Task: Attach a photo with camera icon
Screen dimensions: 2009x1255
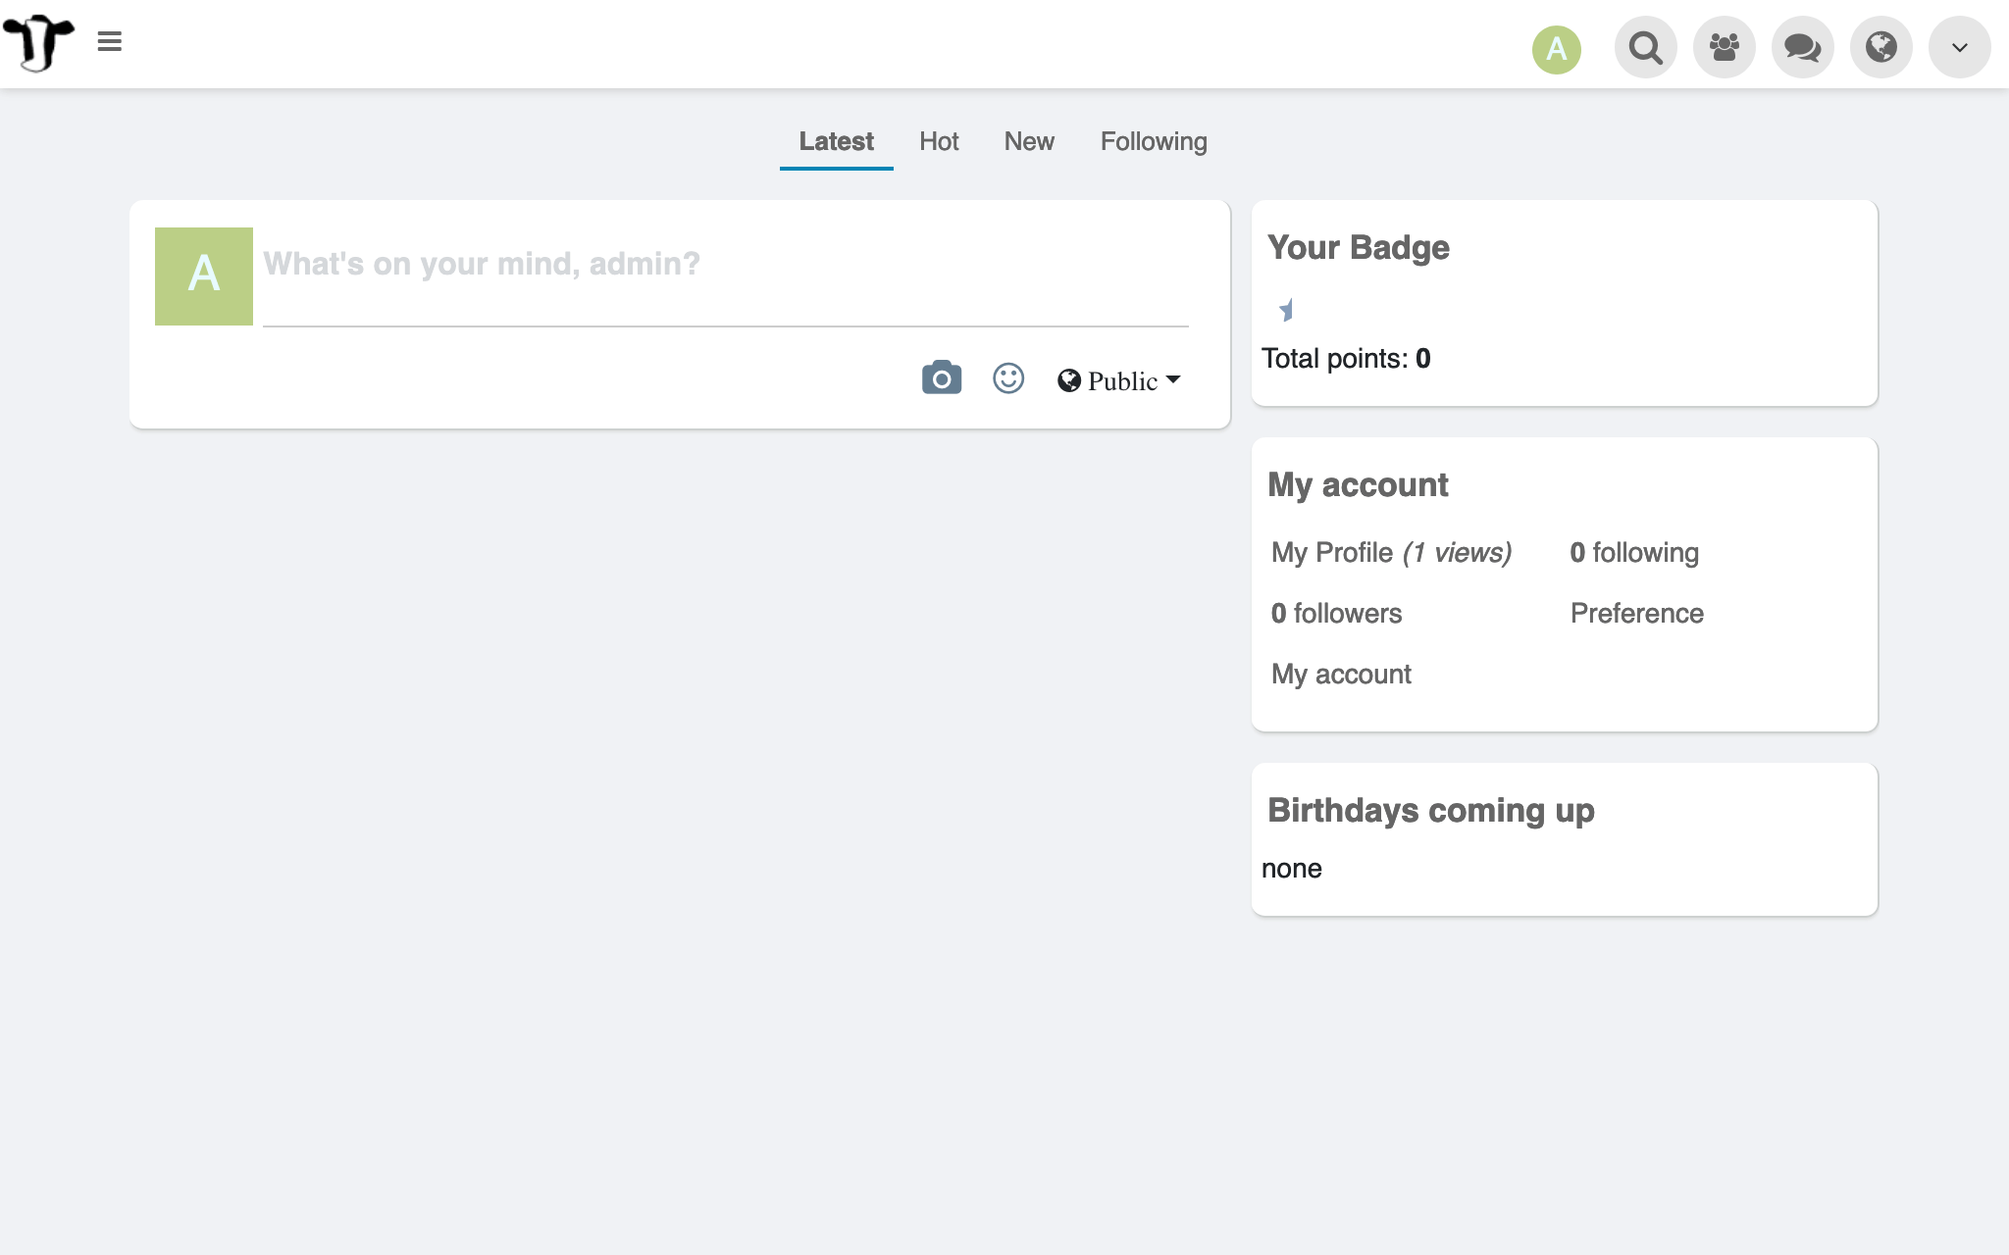Action: [x=941, y=378]
